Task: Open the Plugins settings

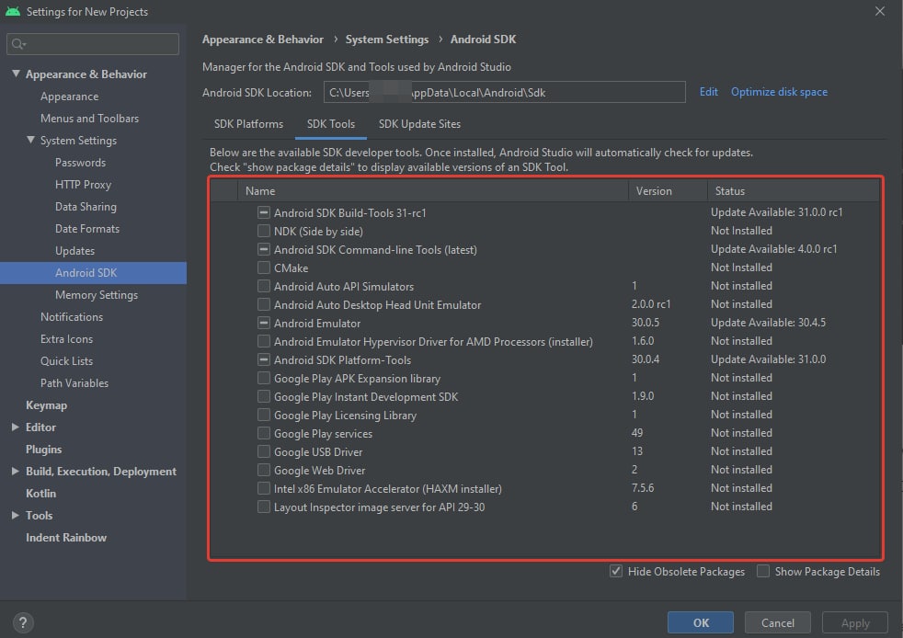Action: (x=44, y=450)
